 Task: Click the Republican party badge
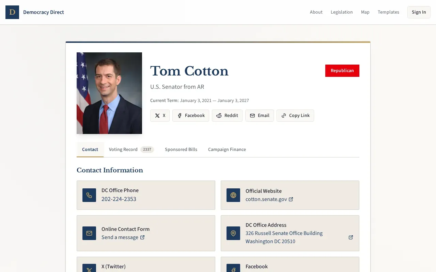coord(342,71)
